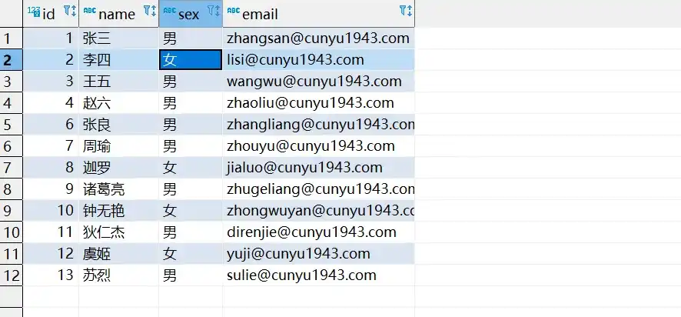Click the highlighted sex cell of 李四
681x317 pixels.
click(191, 59)
